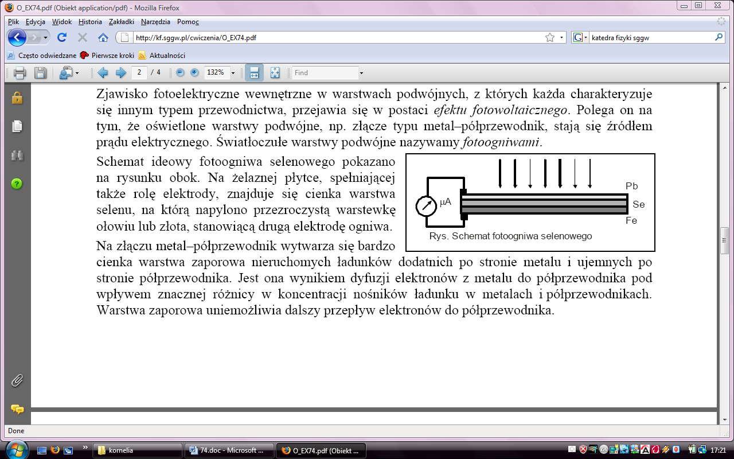The image size is (734, 459).
Task: Open the attachments paperclip panel
Action: (17, 380)
